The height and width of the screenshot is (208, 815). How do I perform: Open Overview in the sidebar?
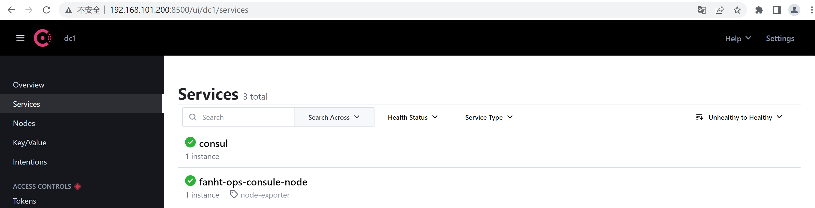click(x=29, y=85)
